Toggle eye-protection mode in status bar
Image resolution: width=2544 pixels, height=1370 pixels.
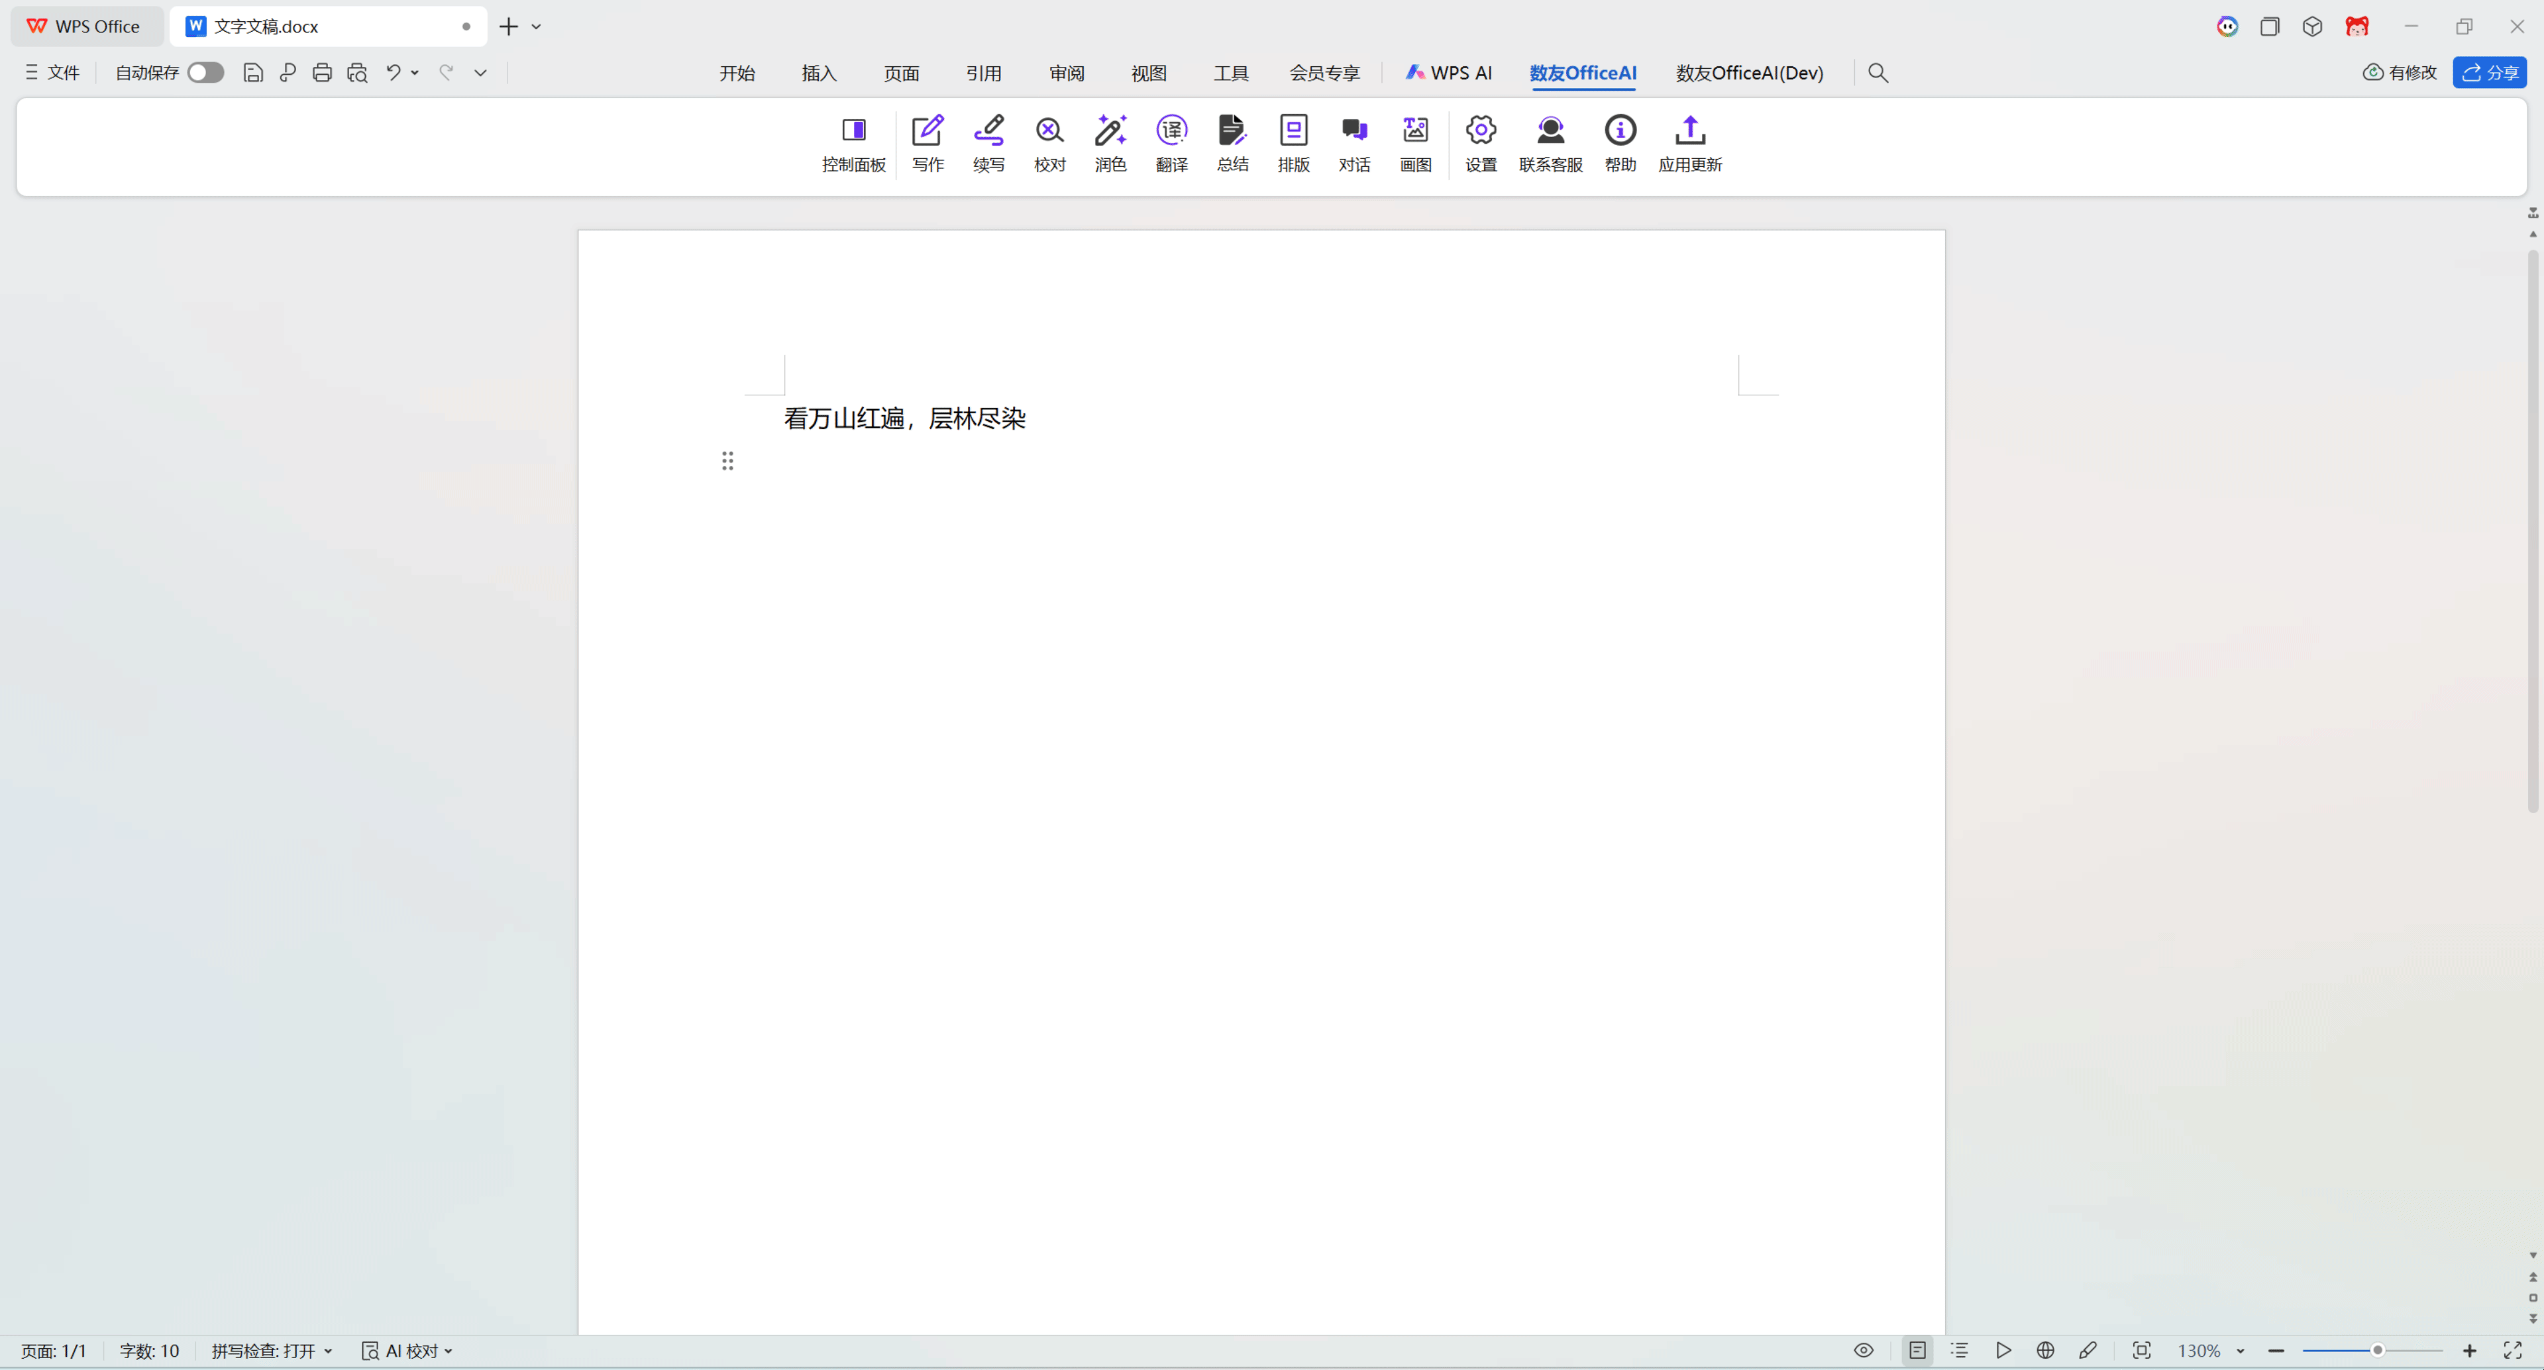(1862, 1350)
